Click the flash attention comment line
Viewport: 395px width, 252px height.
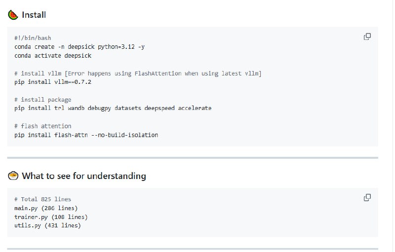pos(42,126)
